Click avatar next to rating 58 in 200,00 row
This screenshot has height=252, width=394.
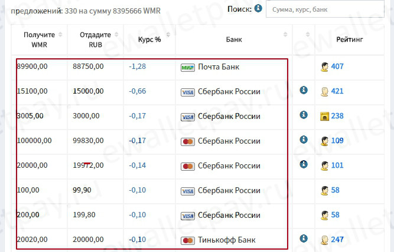(324, 215)
